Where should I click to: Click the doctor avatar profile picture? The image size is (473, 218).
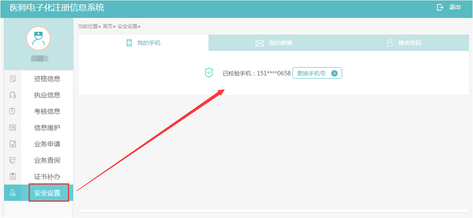click(38, 38)
